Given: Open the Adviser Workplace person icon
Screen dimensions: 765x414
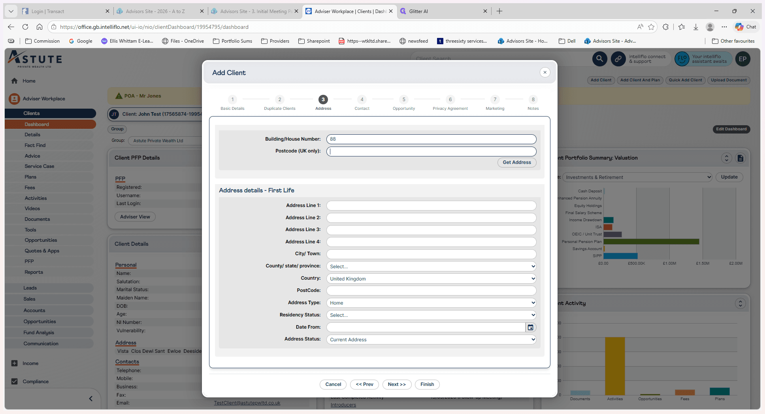Looking at the screenshot, I should (x=15, y=99).
